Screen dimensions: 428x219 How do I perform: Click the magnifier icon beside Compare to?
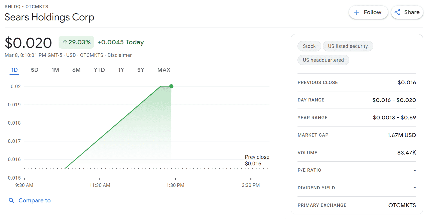point(11,201)
